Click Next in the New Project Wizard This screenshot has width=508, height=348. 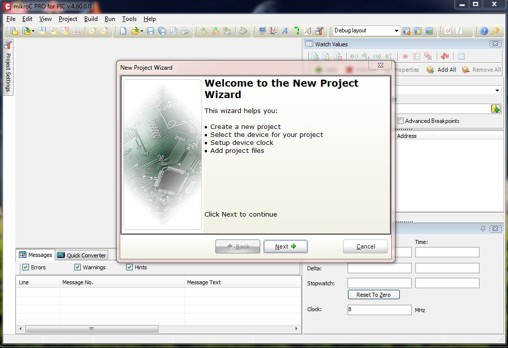click(285, 246)
